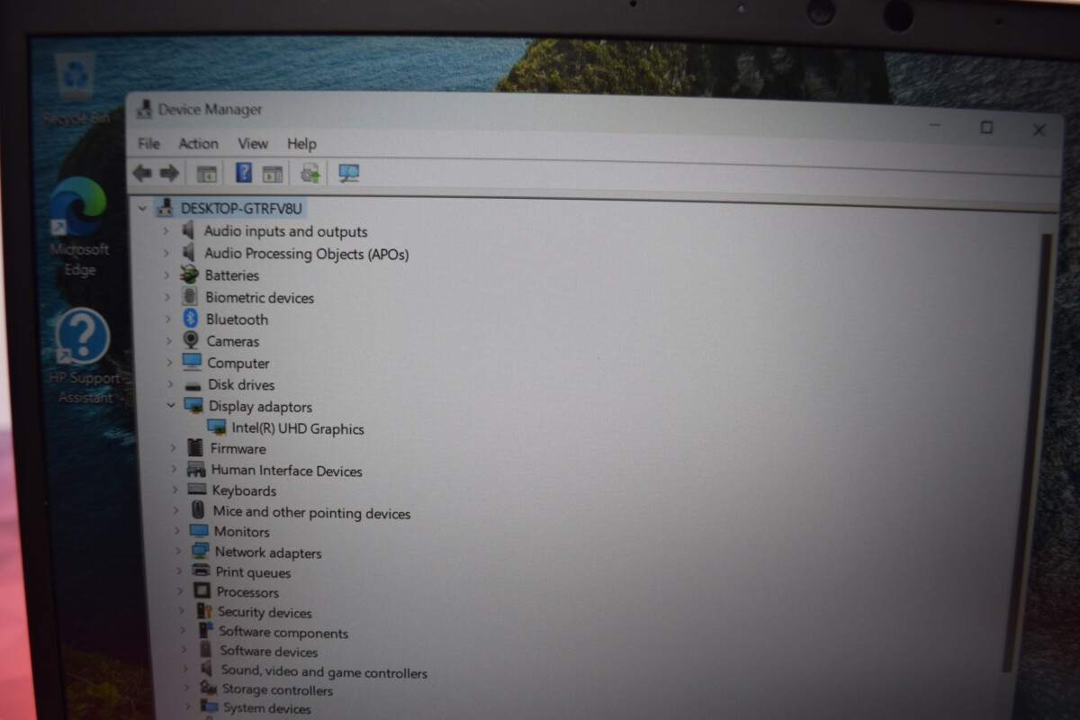The image size is (1080, 720).
Task: Maximize the Device Manager window
Action: 986,128
